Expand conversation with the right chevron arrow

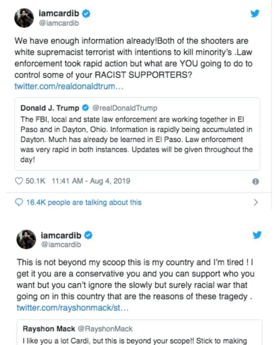(x=255, y=203)
